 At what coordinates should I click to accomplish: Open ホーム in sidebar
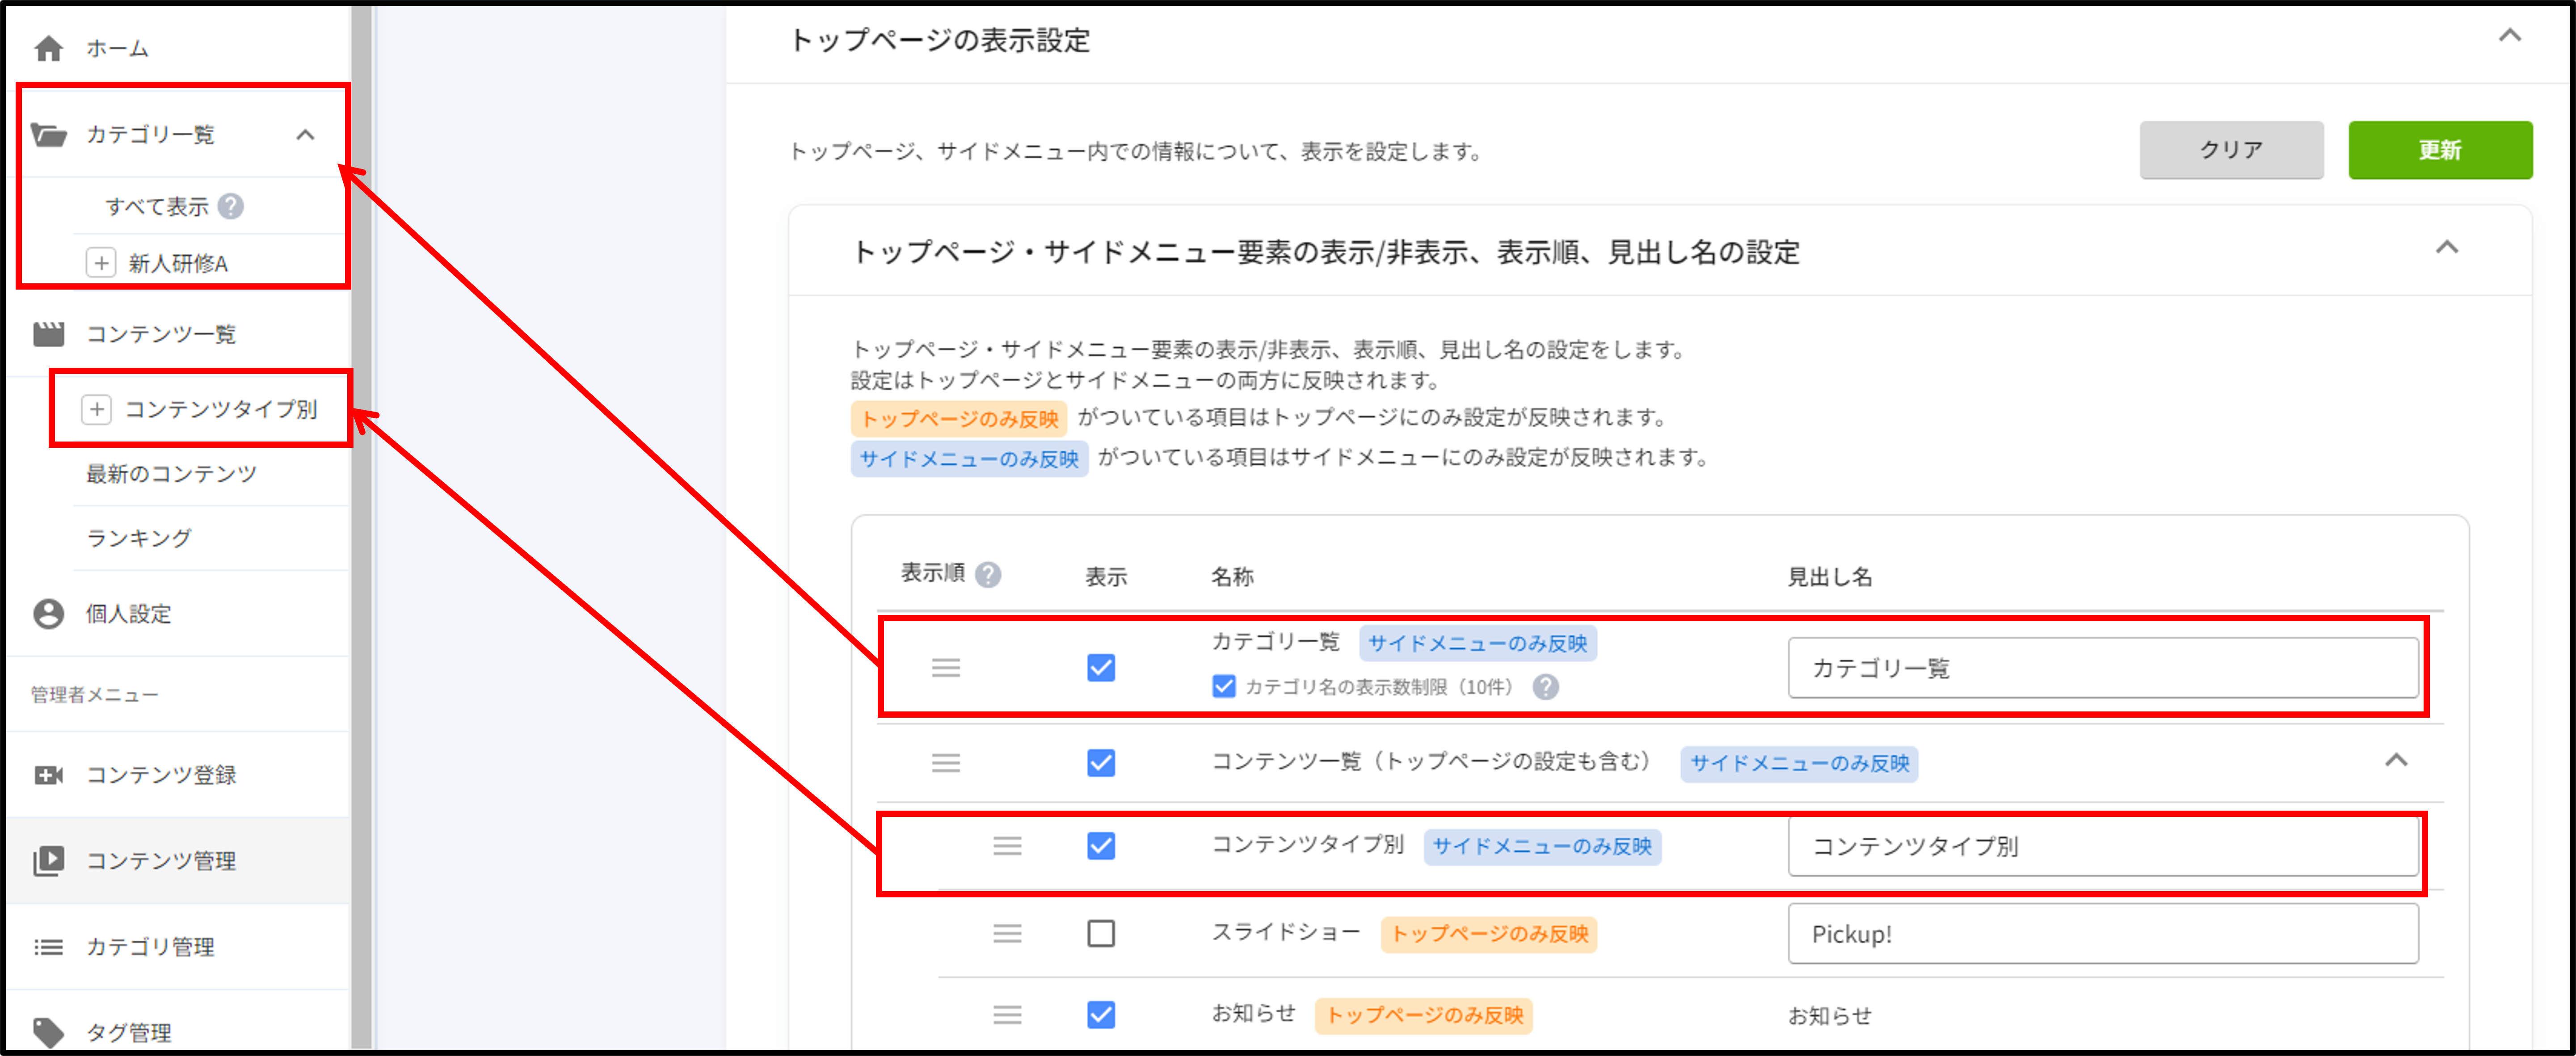[117, 48]
